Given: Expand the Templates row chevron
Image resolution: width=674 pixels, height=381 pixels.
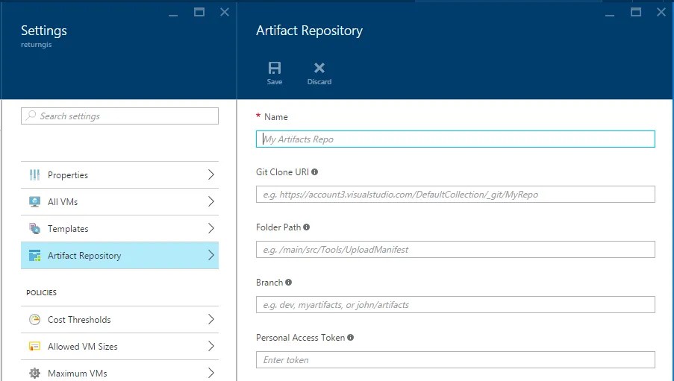Looking at the screenshot, I should tap(210, 228).
